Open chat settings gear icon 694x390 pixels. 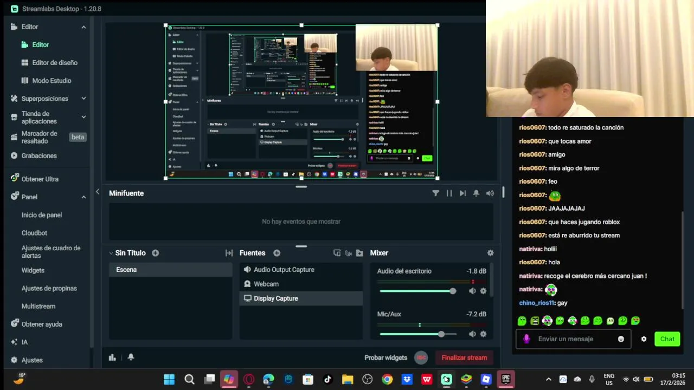pos(644,339)
